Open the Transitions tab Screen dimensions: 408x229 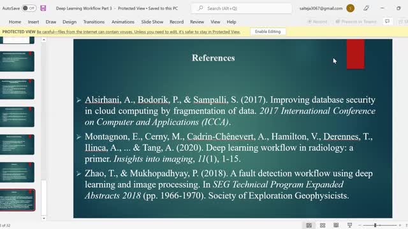[94, 22]
